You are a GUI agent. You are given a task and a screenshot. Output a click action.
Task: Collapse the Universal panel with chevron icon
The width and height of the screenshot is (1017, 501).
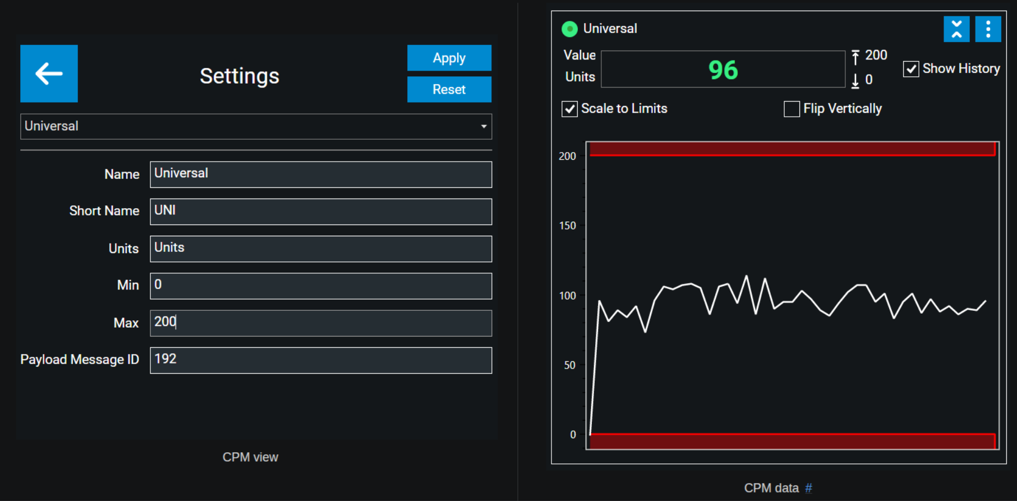(956, 29)
